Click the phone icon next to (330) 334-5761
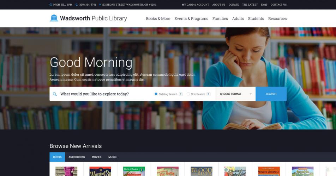336x176 pixels. [77, 5]
